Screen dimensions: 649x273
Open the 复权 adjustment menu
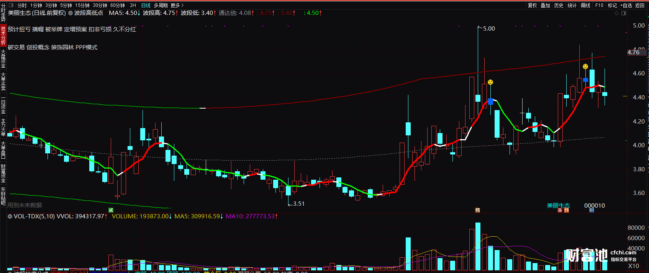pyautogui.click(x=533, y=5)
